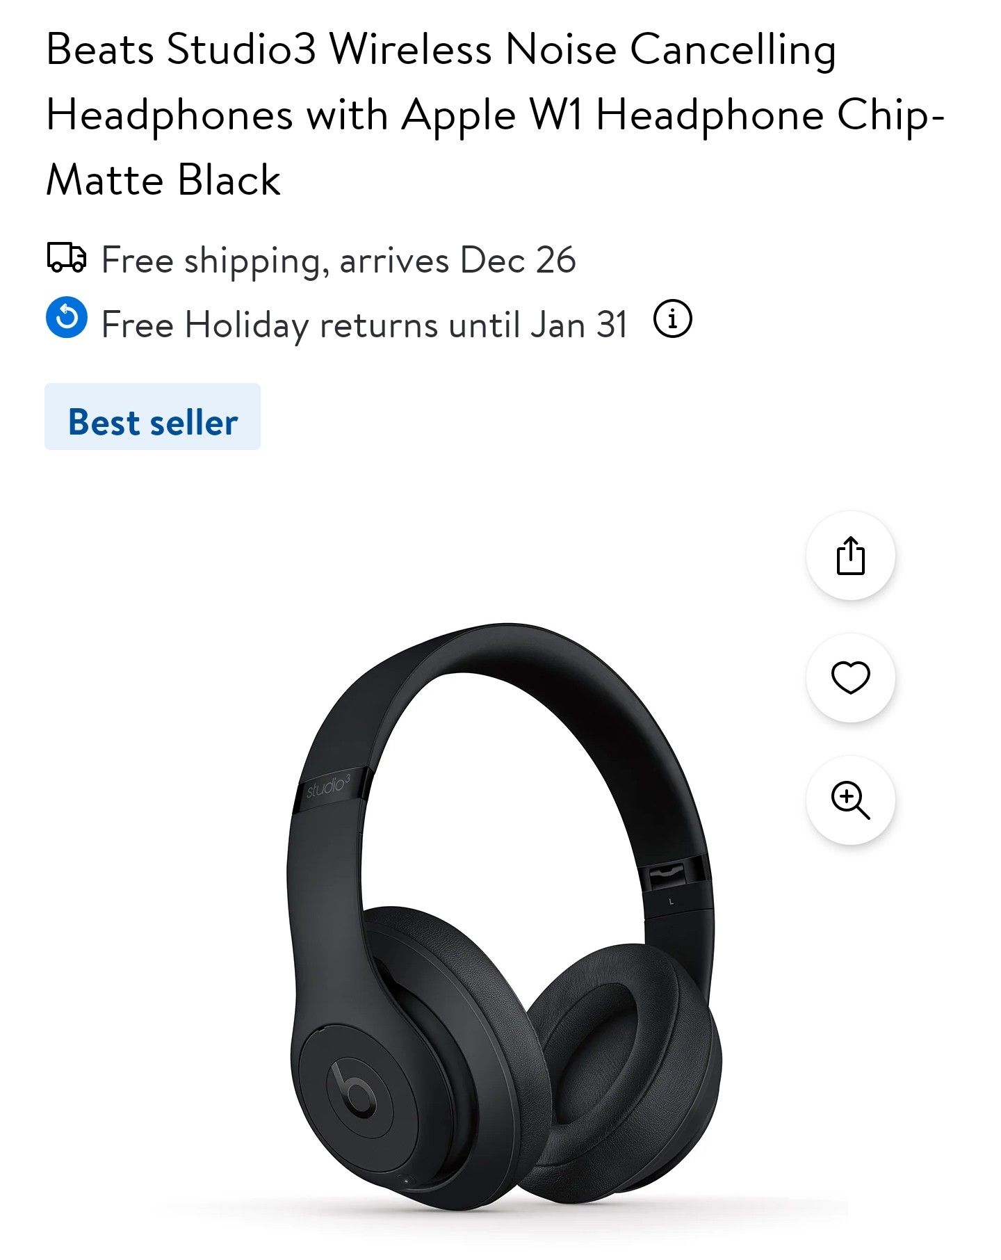1001x1260 pixels.
Task: Tap Free Holiday returns until Jan 31
Action: (x=365, y=325)
